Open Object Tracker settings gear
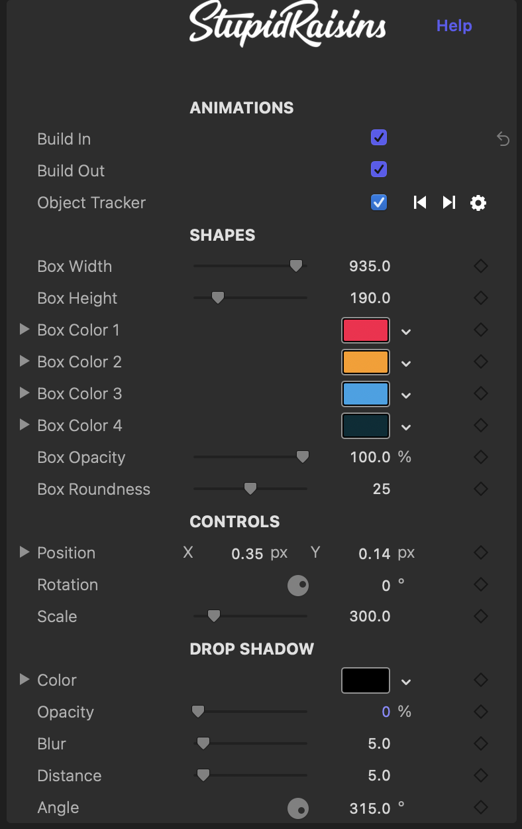This screenshot has width=522, height=829. [x=478, y=203]
